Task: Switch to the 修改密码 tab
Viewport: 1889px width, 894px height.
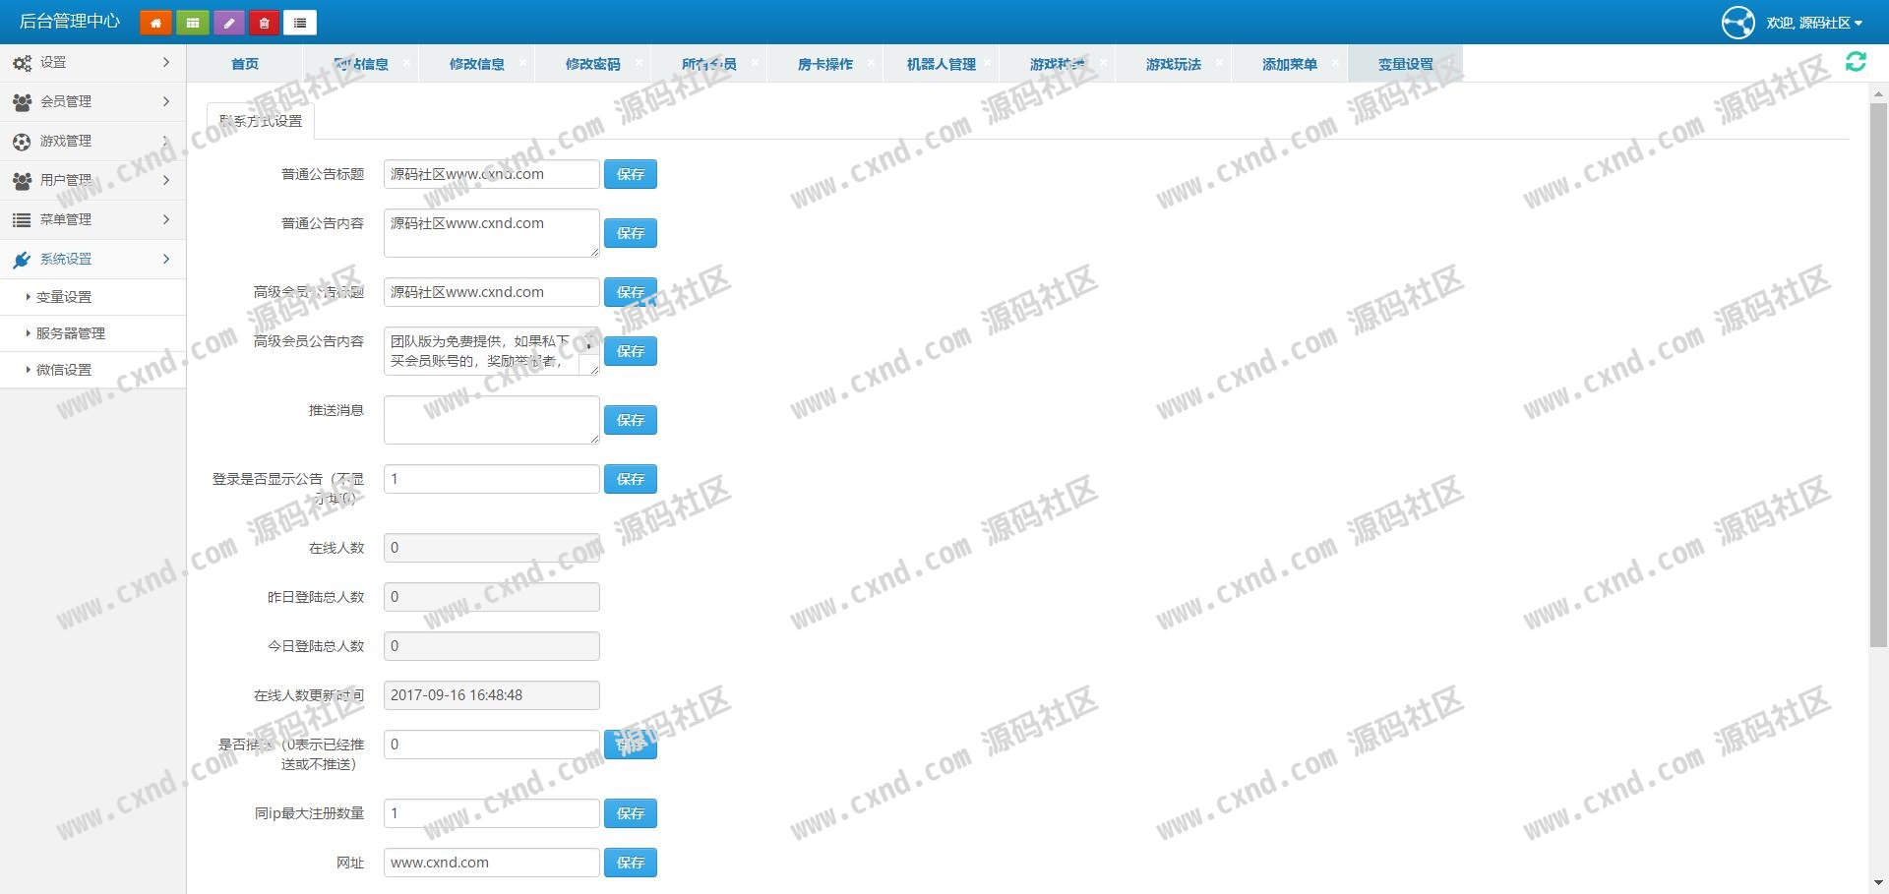Action: point(592,64)
